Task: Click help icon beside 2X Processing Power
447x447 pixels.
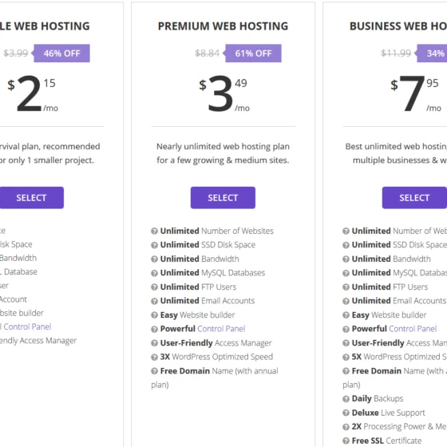Action: click(346, 427)
